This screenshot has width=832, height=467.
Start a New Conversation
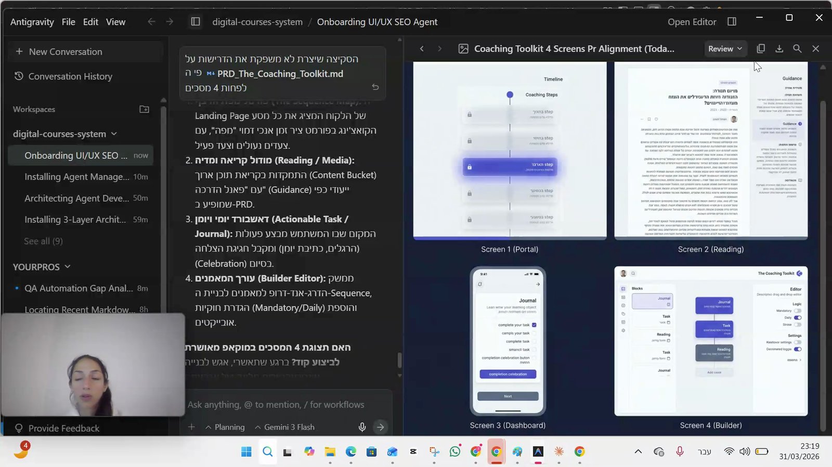pyautogui.click(x=86, y=51)
